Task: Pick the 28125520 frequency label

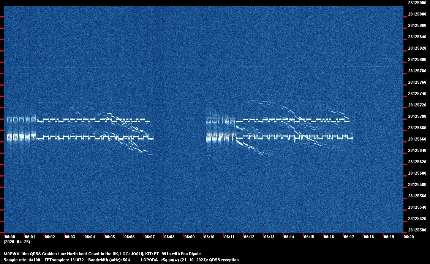Action: pyautogui.click(x=417, y=219)
